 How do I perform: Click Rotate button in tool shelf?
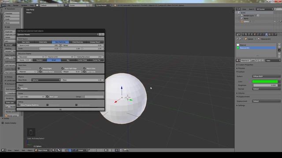click(x=12, y=16)
